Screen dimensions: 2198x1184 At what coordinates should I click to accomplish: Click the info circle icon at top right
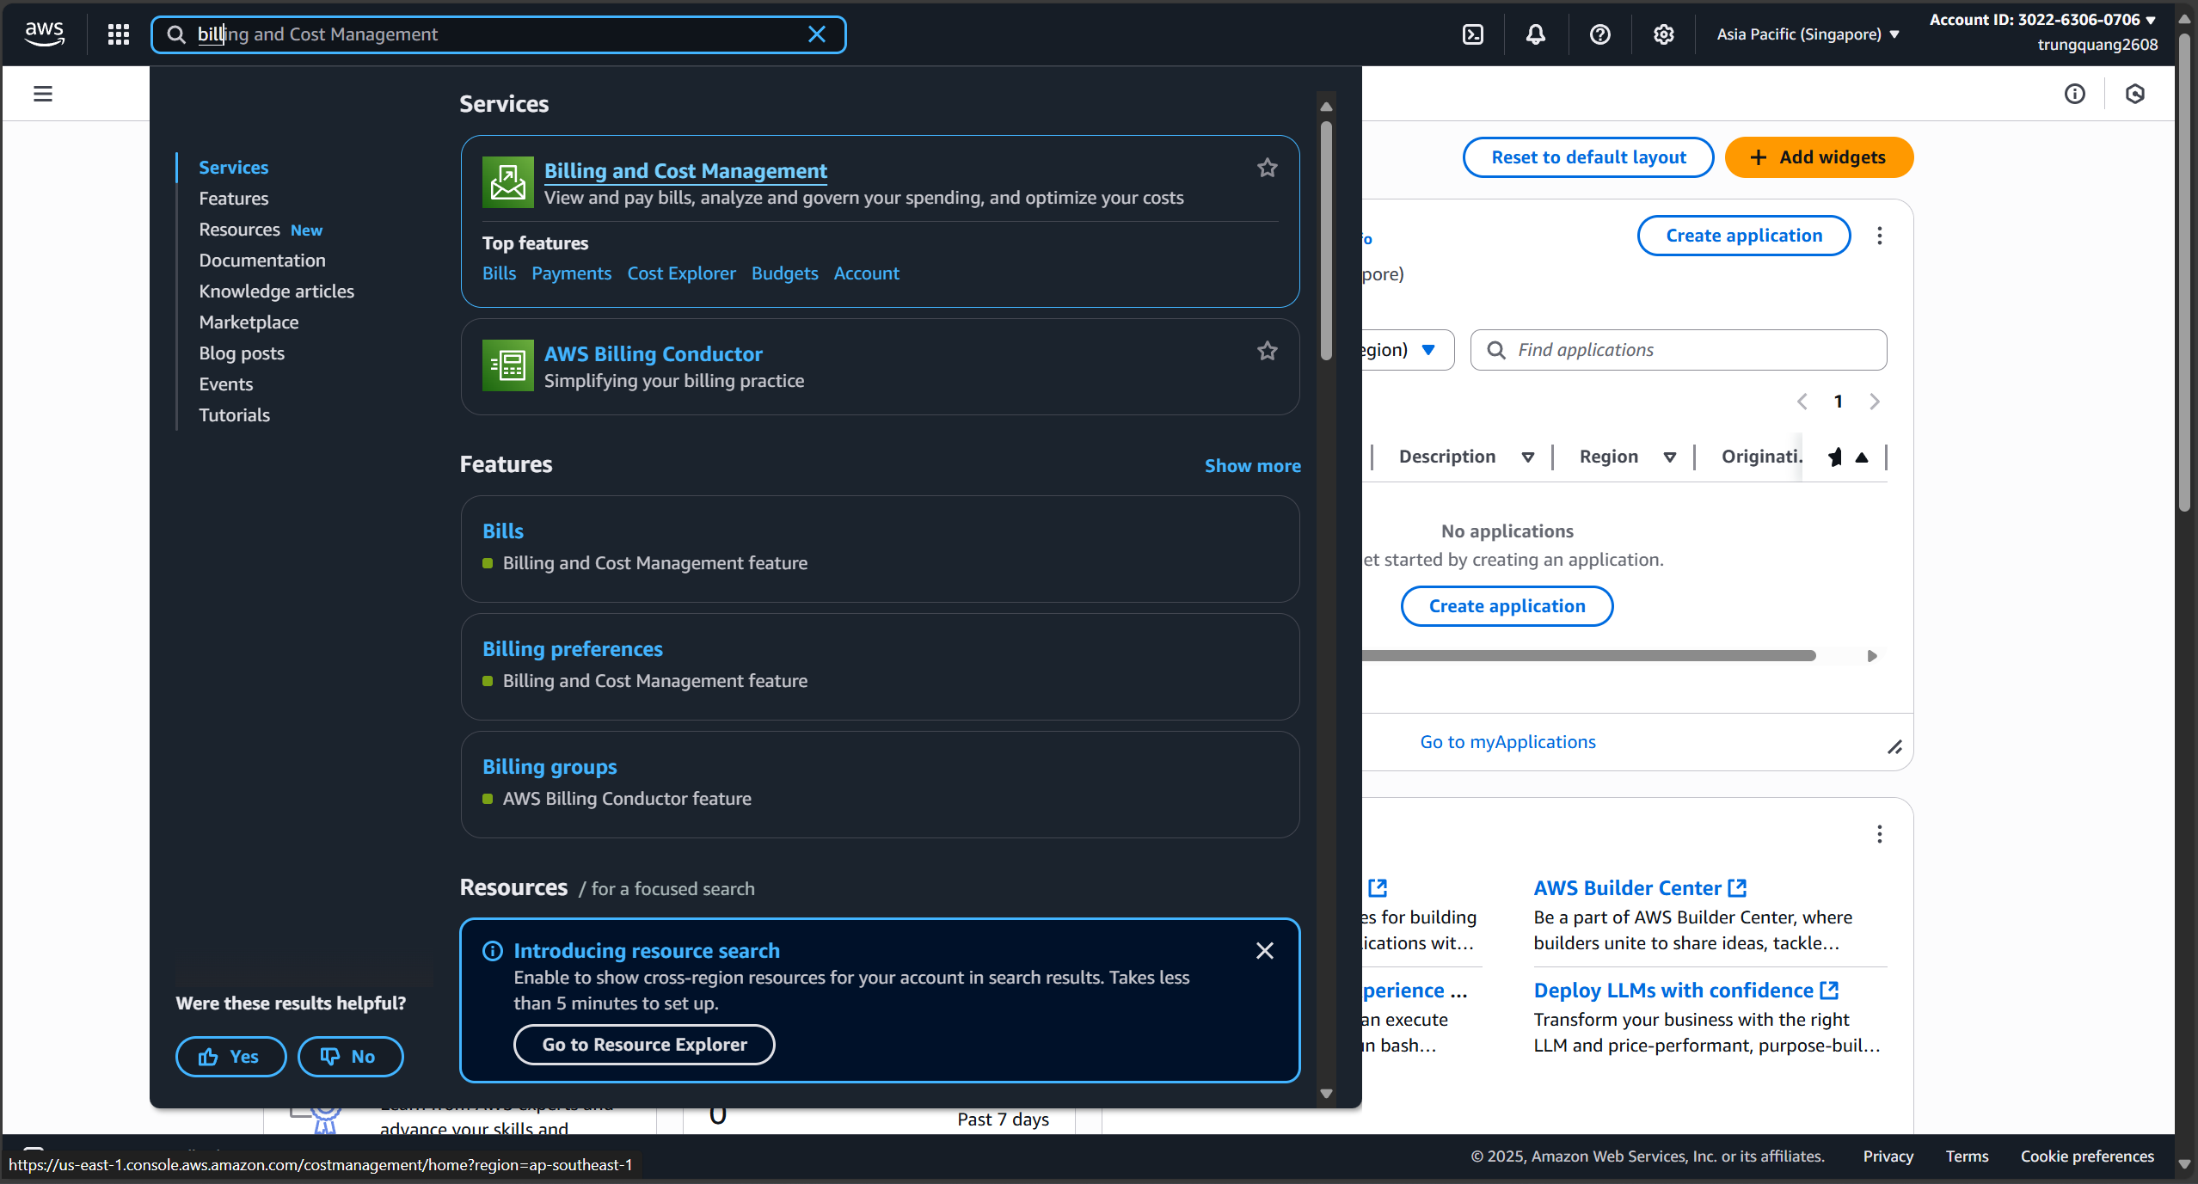[x=2074, y=94]
